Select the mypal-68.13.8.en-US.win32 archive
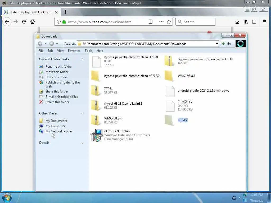The image size is (271, 203). tap(95, 105)
